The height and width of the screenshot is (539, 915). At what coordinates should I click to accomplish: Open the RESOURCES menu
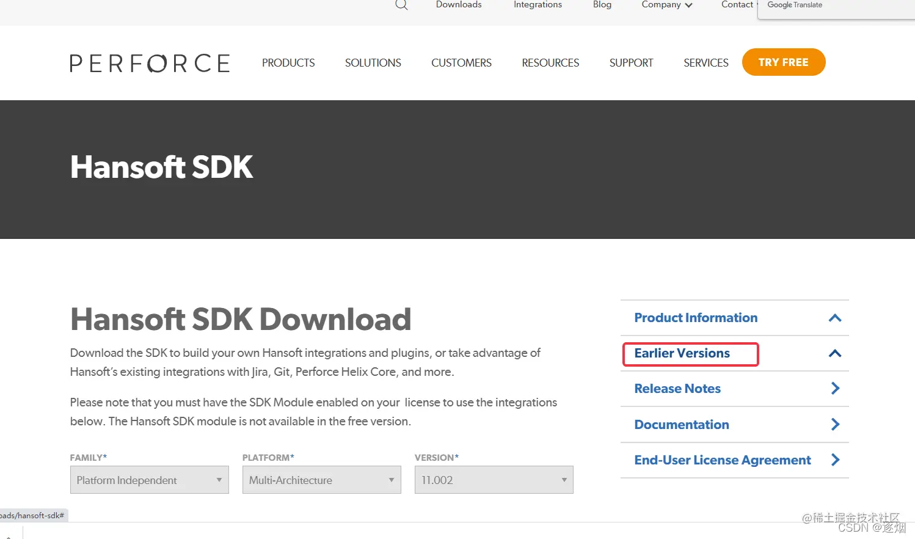click(550, 63)
